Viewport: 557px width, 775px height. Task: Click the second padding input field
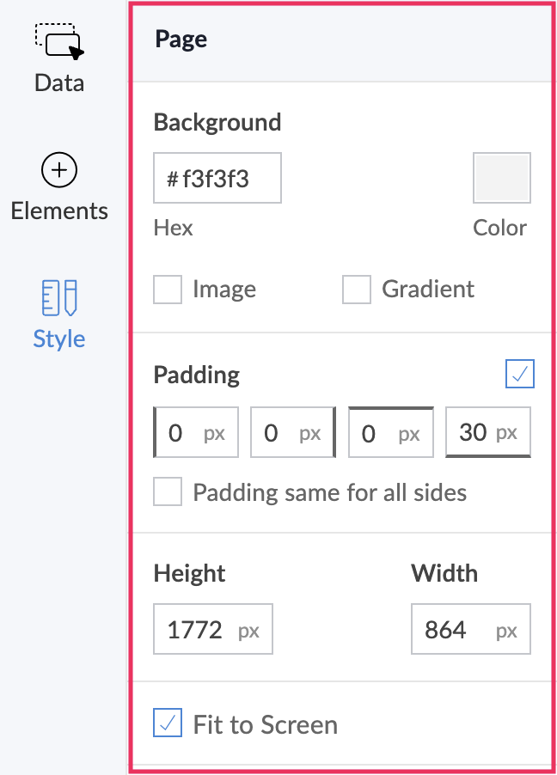coord(287,432)
